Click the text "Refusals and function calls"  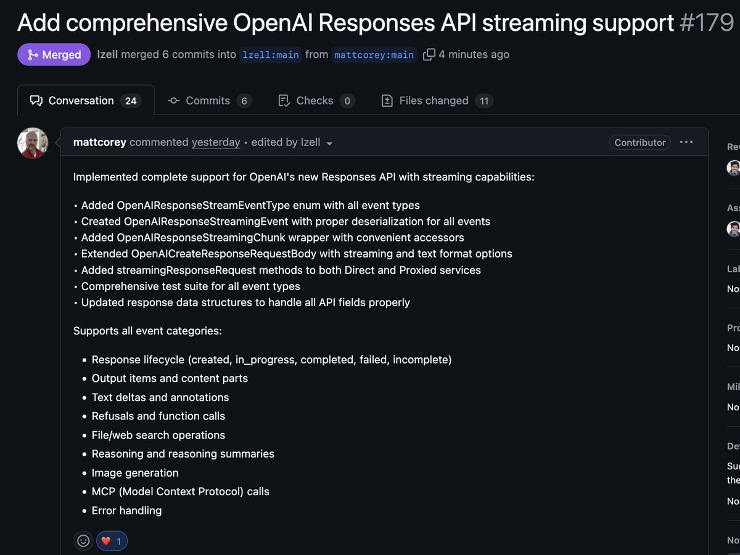tap(158, 416)
